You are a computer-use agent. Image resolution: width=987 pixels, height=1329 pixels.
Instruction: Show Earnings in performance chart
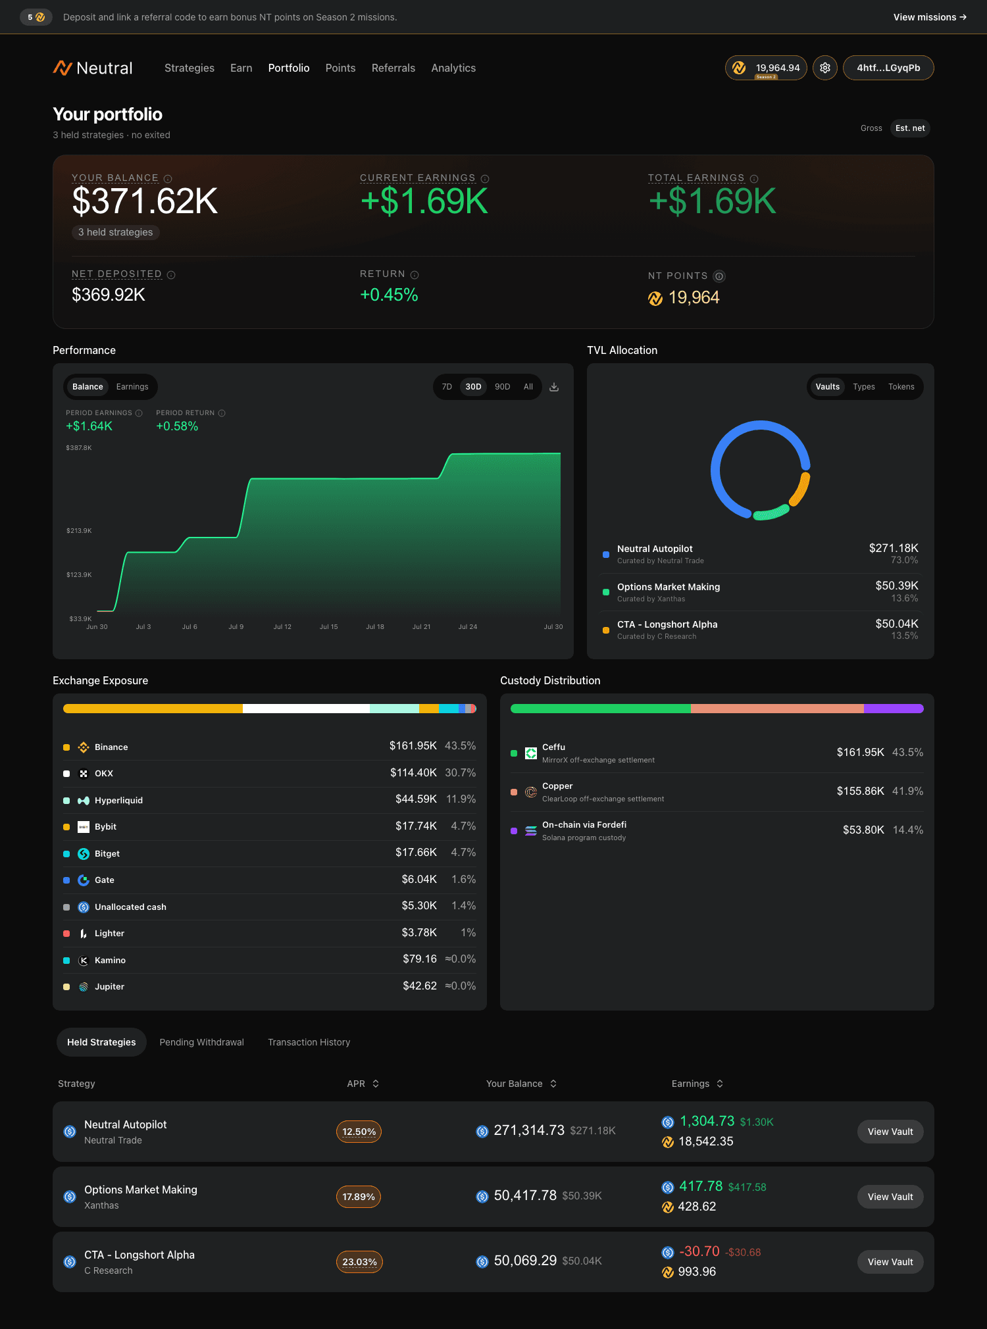pyautogui.click(x=132, y=387)
